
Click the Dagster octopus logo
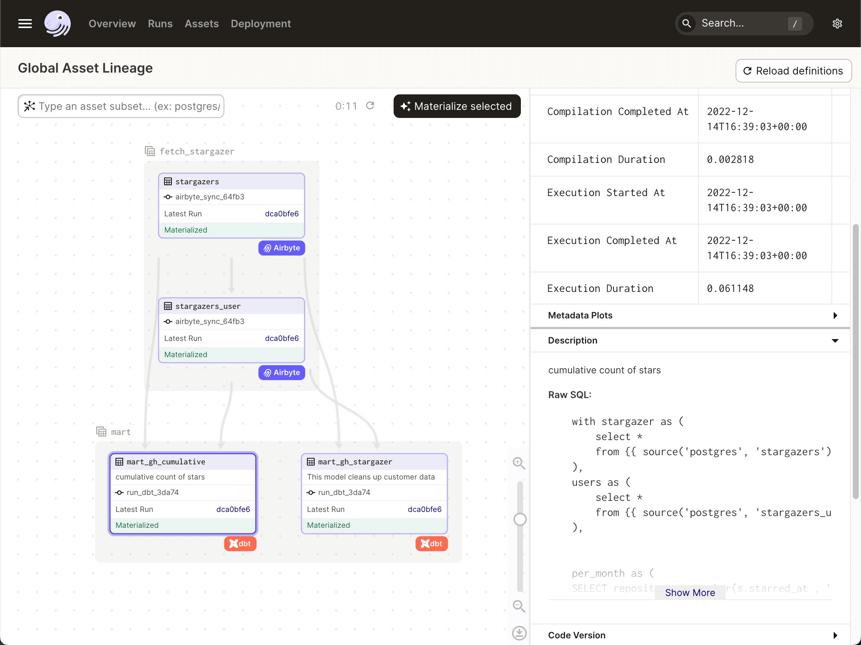(x=58, y=23)
